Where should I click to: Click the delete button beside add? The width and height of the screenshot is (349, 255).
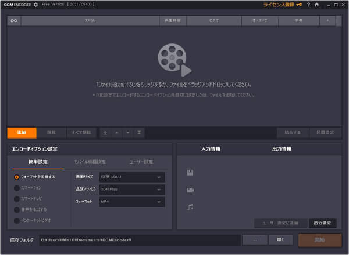pyautogui.click(x=51, y=133)
